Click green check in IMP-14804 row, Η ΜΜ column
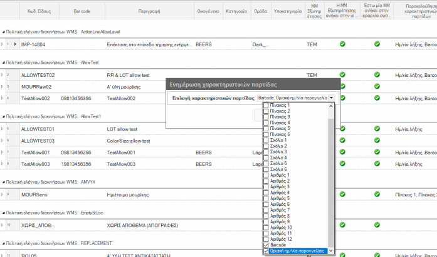Image resolution: width=437 pixels, height=257 pixels. [x=342, y=44]
